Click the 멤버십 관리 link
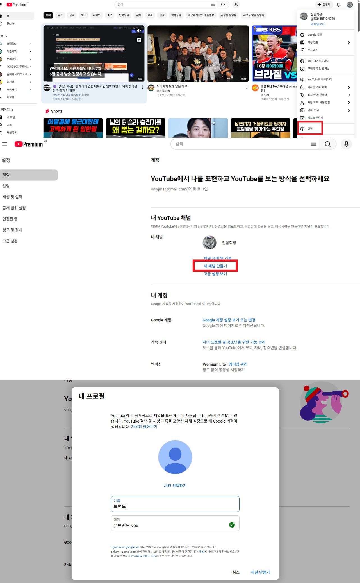Image resolution: width=360 pixels, height=583 pixels. [238, 364]
